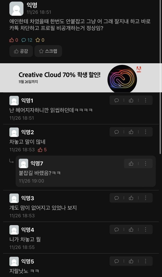The image size is (162, 277).
Task: Reply to 익명3's comment via speech bubble icon
Action: (117, 198)
